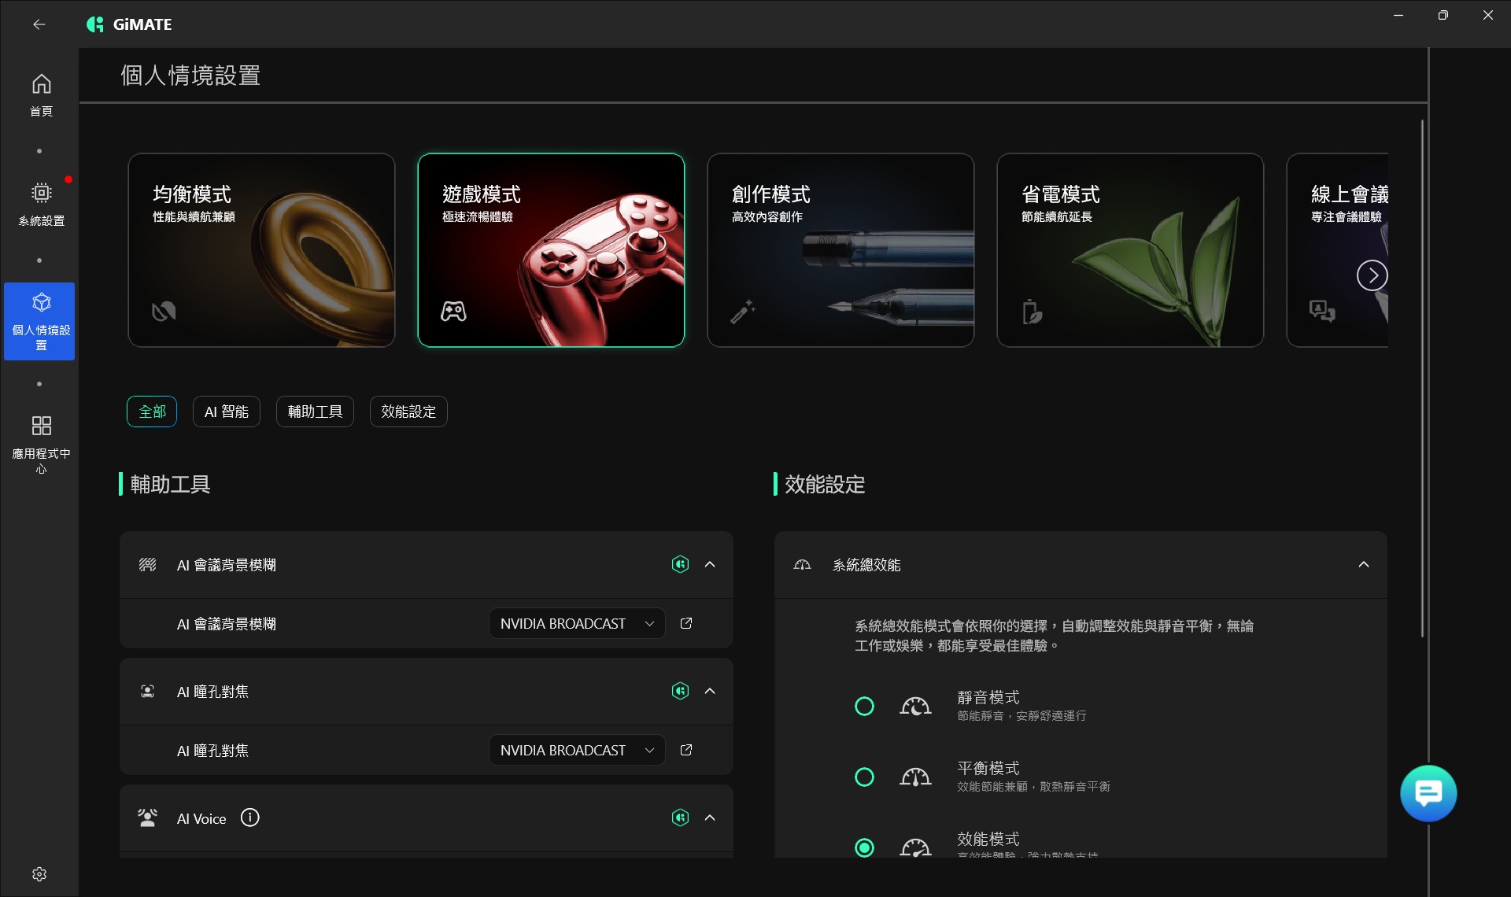Click the AI Voice info icon
The width and height of the screenshot is (1511, 897).
(x=249, y=818)
